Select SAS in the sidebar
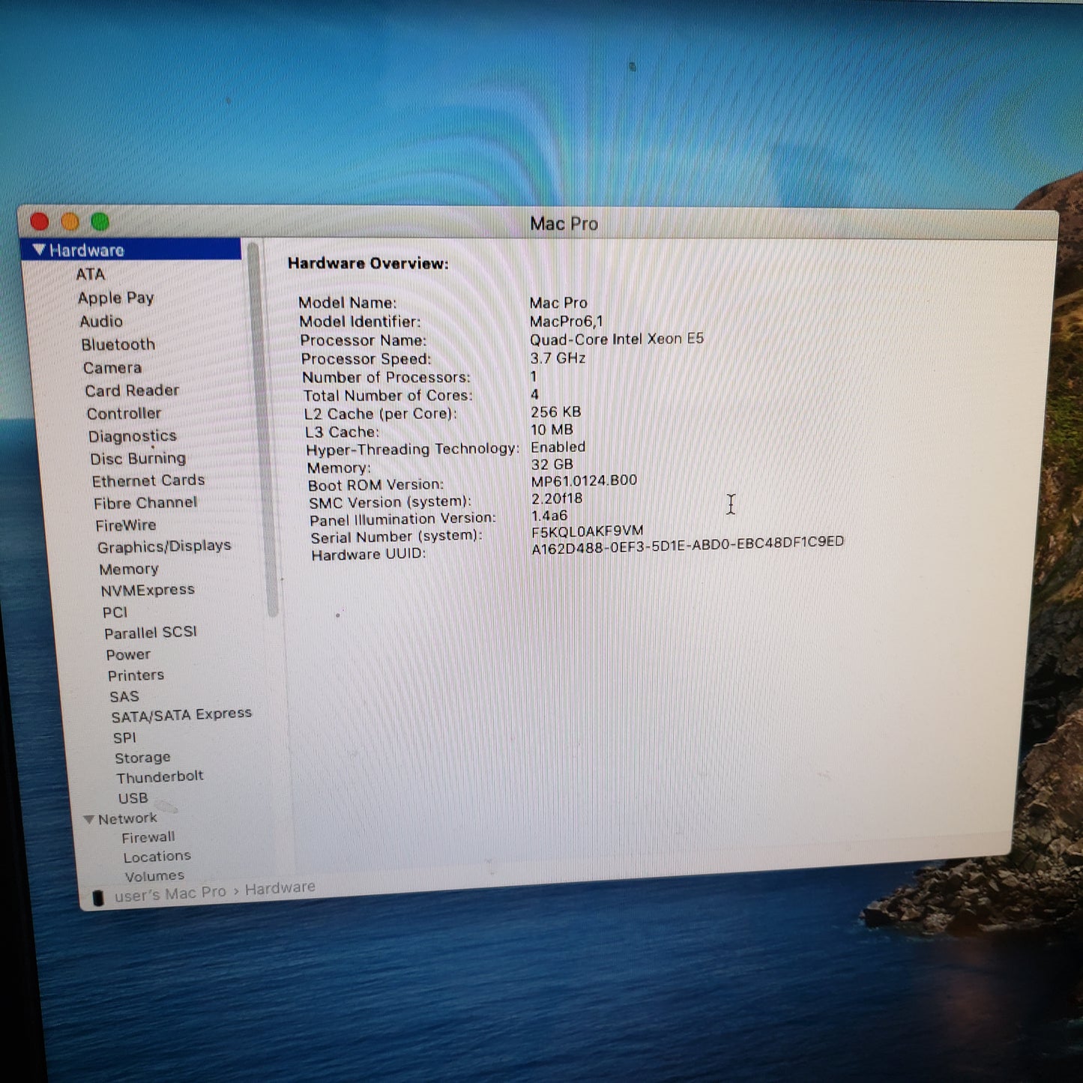Screen dimensions: 1083x1083 coord(124,697)
